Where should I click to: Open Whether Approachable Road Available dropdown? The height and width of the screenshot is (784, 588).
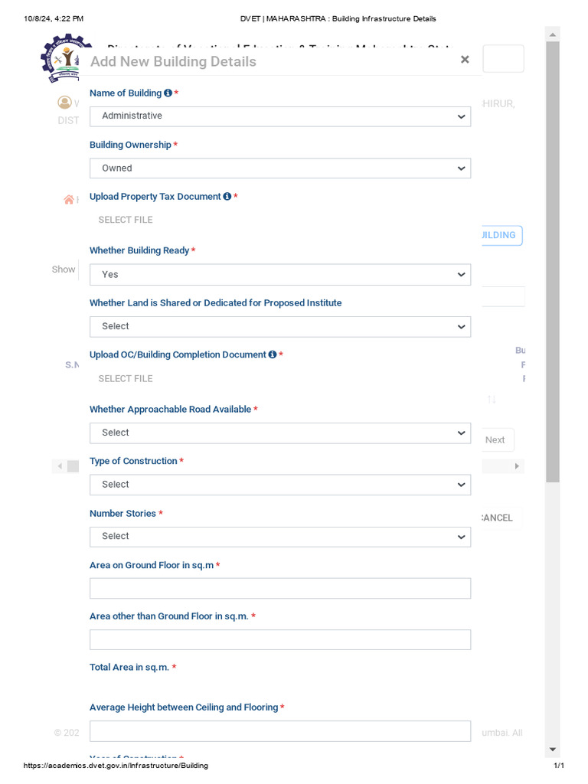[280, 433]
